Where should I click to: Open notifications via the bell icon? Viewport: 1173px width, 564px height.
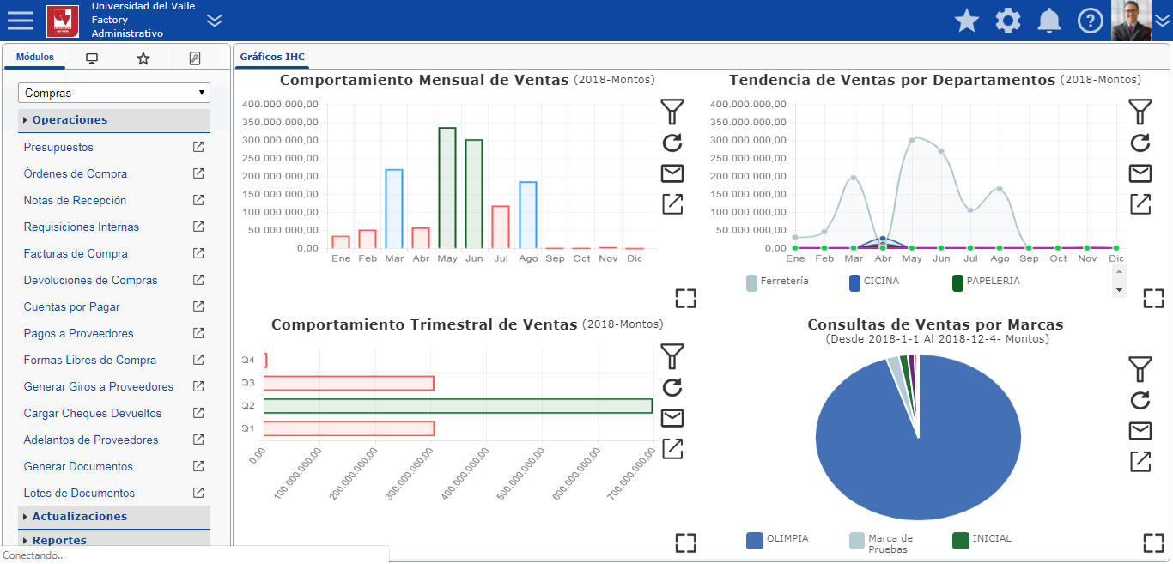(1048, 21)
